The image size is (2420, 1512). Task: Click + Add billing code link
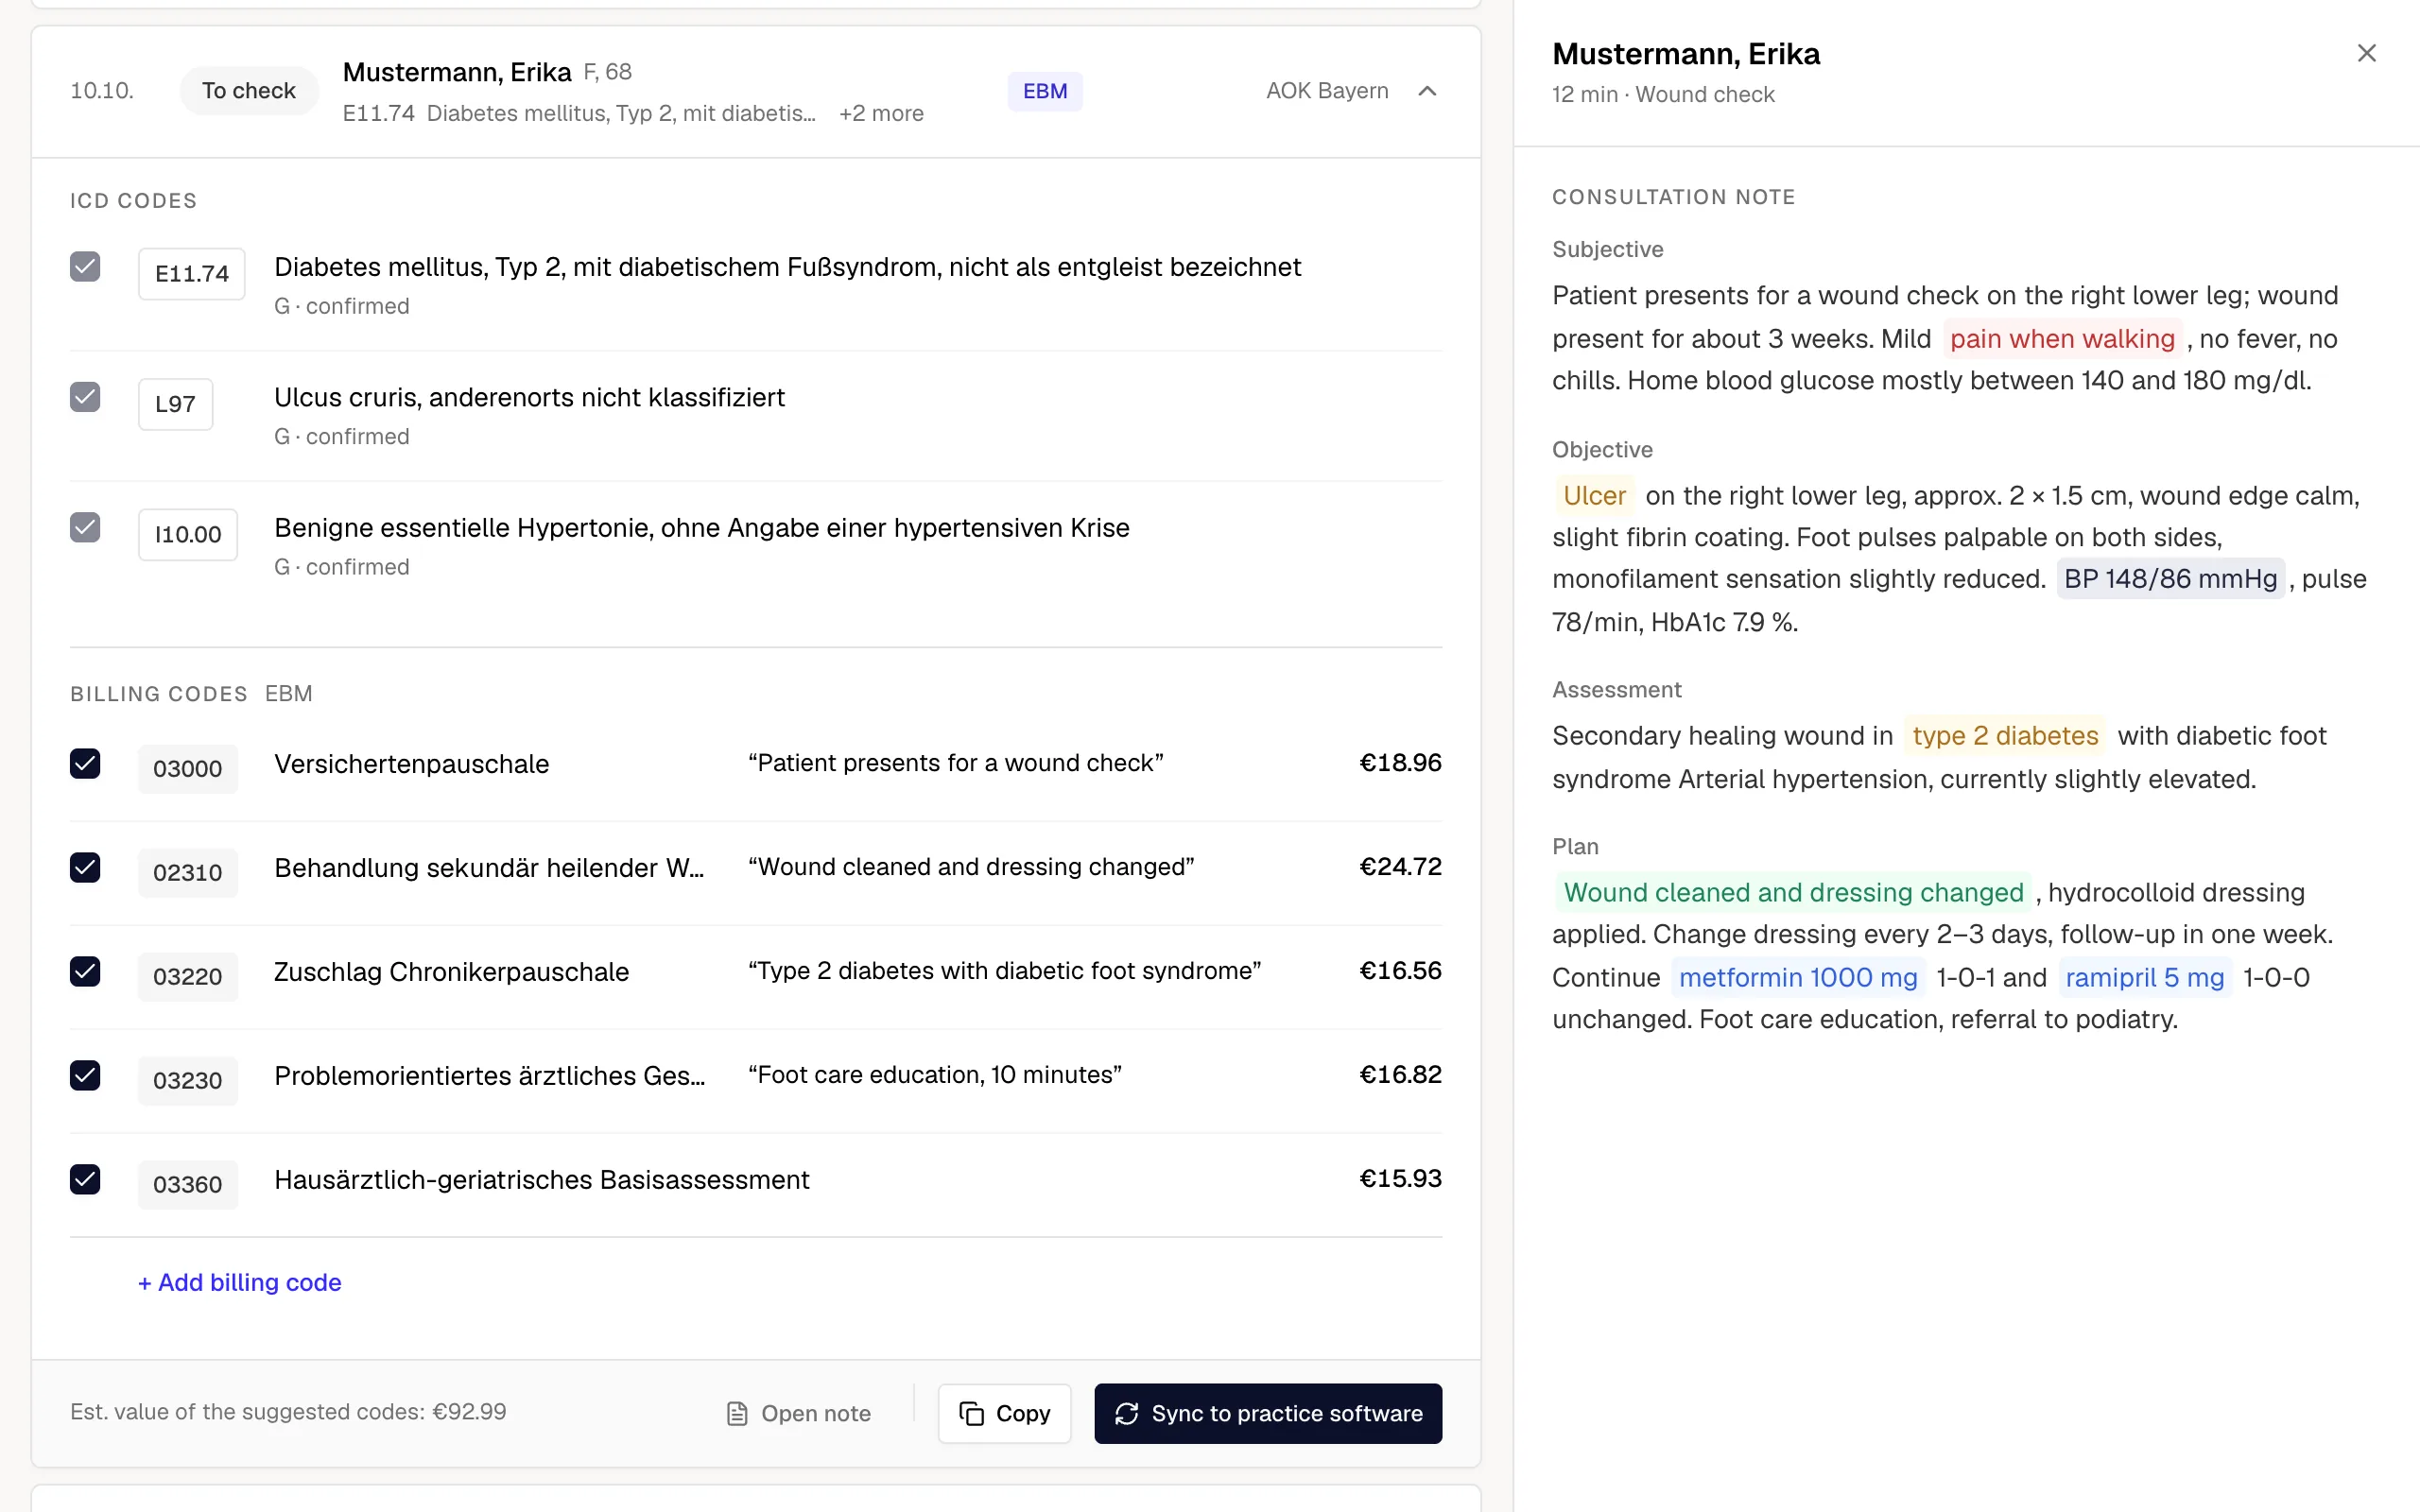240,1282
